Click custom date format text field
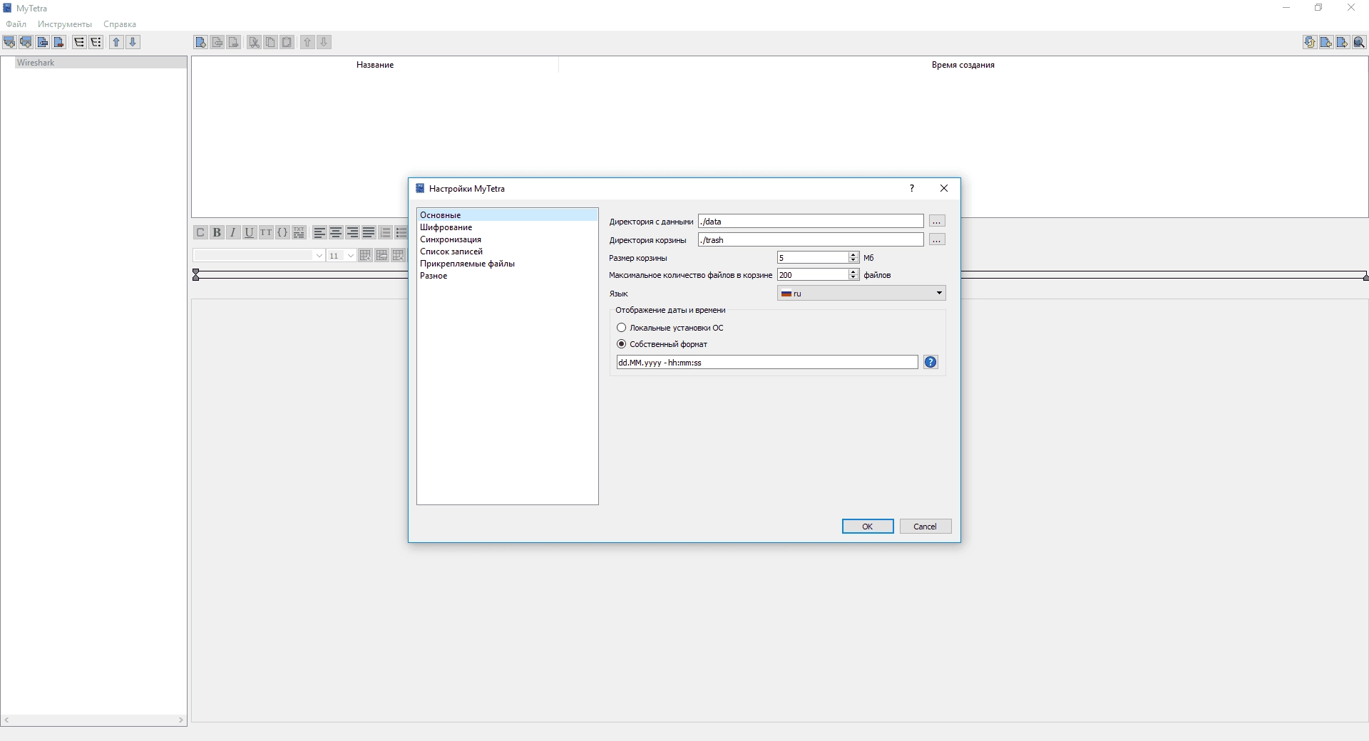Screen dimensions: 1369x741 coord(767,362)
